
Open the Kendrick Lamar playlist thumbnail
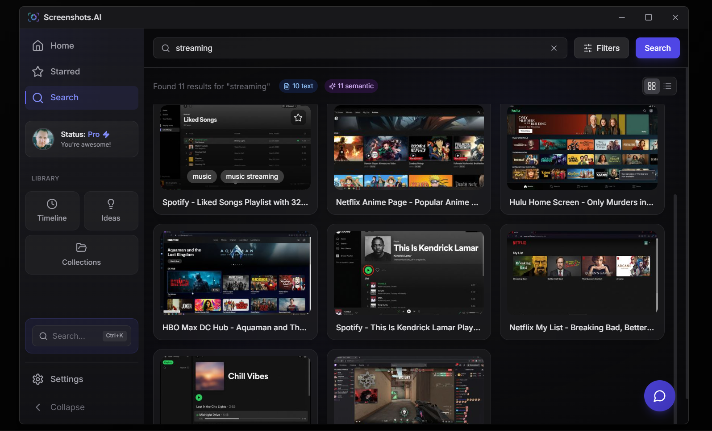pyautogui.click(x=409, y=273)
